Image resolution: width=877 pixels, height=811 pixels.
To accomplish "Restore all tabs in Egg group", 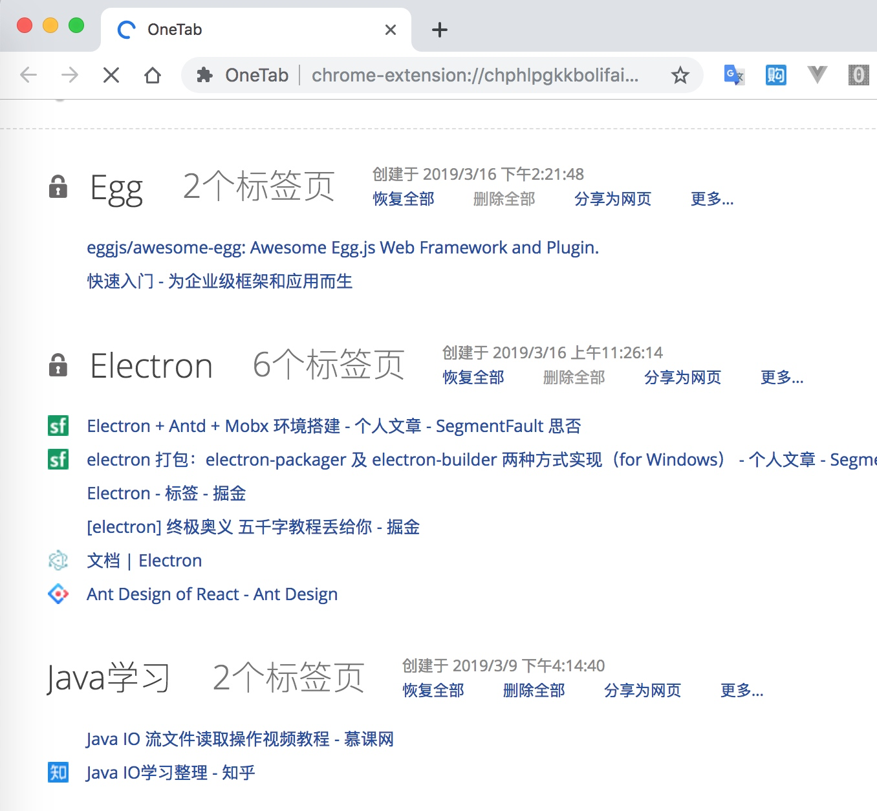I will 404,199.
